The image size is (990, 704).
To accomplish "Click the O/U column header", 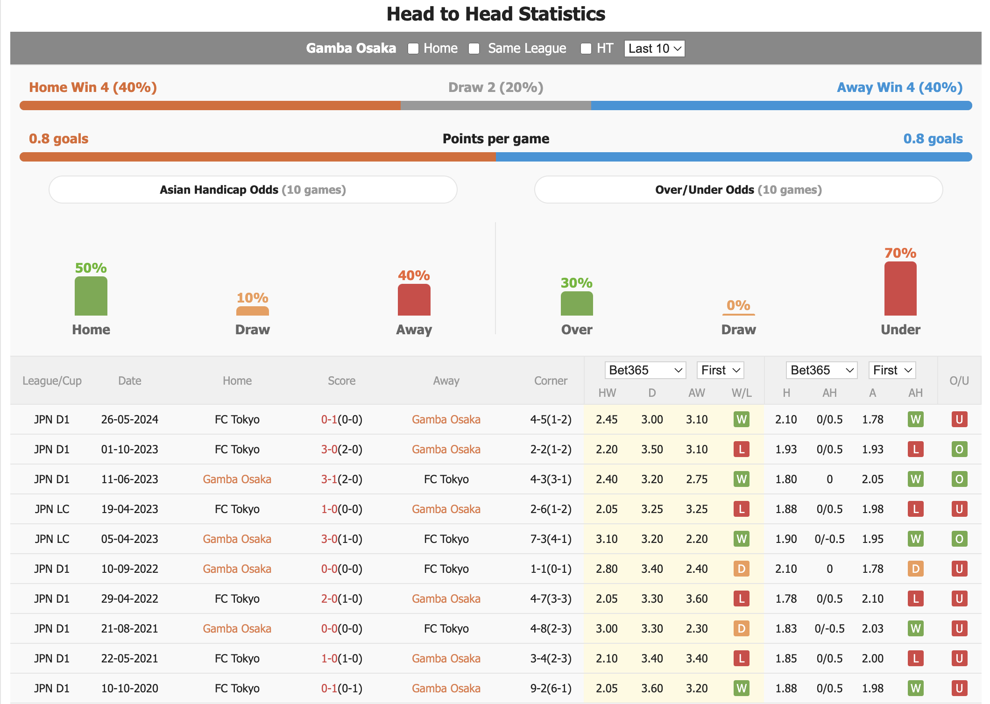I will click(x=959, y=381).
